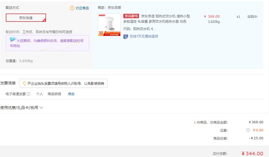Click the 总重量: 3.650kg text
This screenshot has width=269, height=157.
[19, 61]
